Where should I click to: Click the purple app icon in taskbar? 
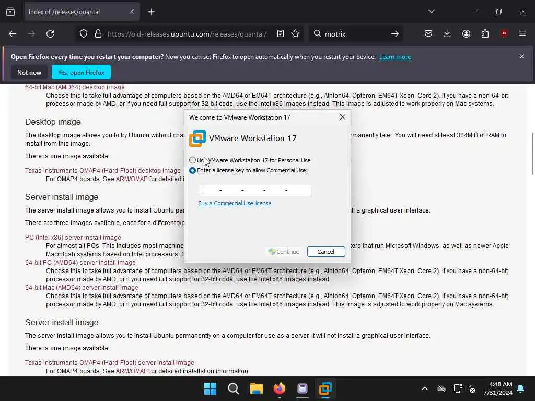(x=303, y=388)
